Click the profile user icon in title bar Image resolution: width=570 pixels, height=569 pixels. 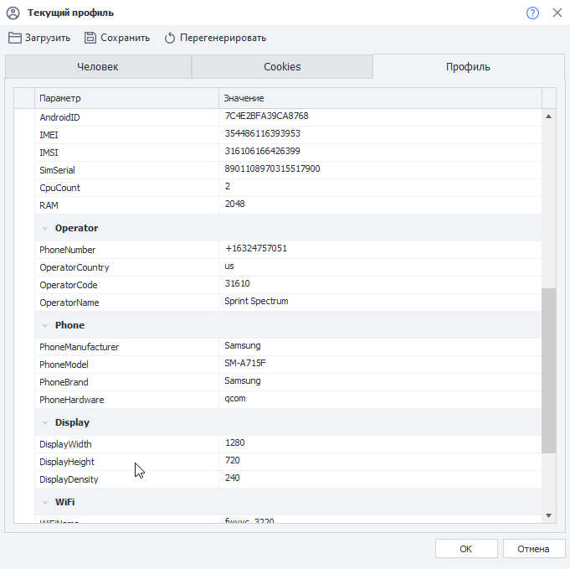click(13, 13)
